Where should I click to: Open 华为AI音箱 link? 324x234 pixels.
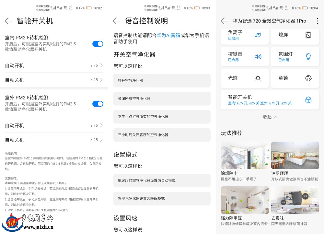(x=168, y=35)
